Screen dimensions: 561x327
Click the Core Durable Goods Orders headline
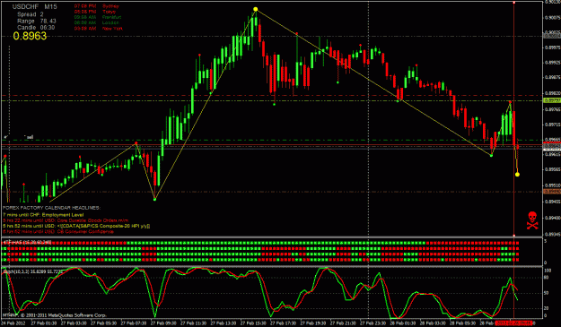click(x=66, y=220)
